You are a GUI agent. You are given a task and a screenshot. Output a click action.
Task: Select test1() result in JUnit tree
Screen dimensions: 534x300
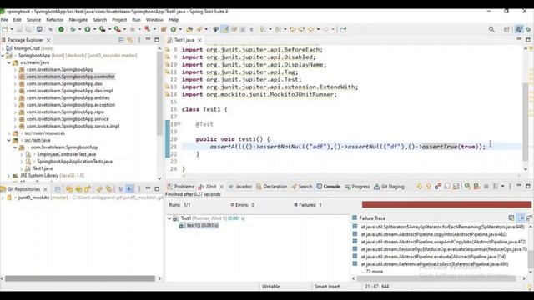point(202,226)
